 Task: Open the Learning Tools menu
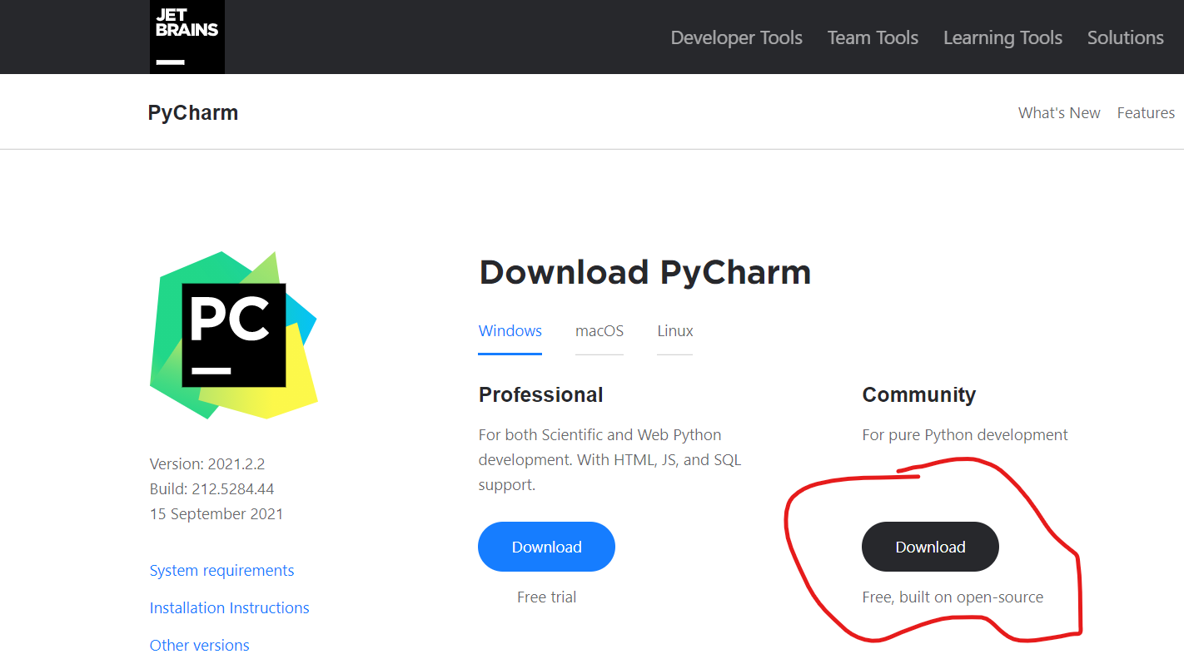click(x=1002, y=37)
